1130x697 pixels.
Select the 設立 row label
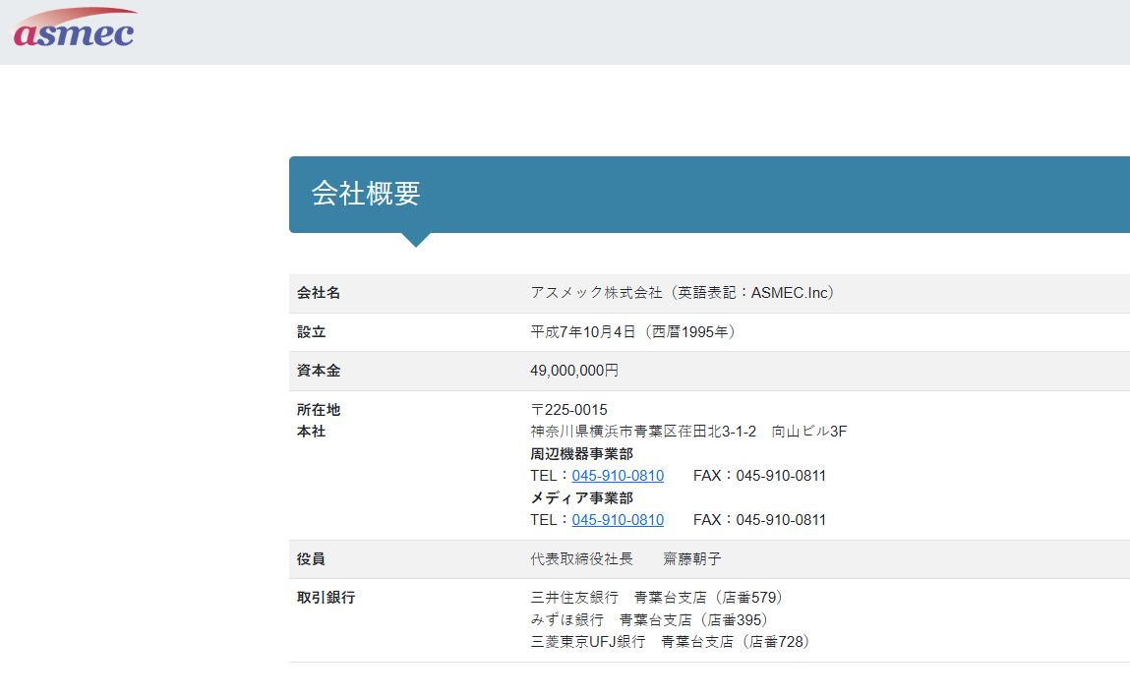coord(311,332)
